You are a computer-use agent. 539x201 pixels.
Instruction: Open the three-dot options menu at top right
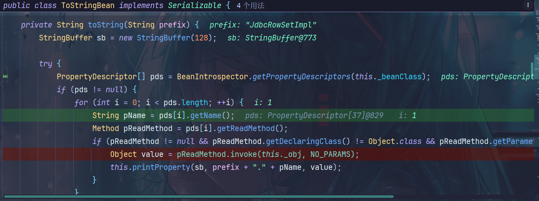pyautogui.click(x=528, y=5)
